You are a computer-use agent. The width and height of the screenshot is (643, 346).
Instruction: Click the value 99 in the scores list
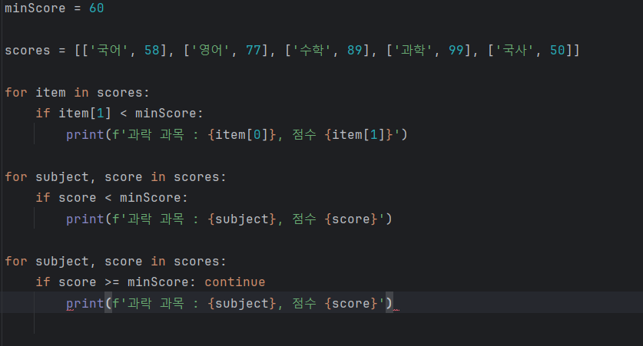point(456,51)
